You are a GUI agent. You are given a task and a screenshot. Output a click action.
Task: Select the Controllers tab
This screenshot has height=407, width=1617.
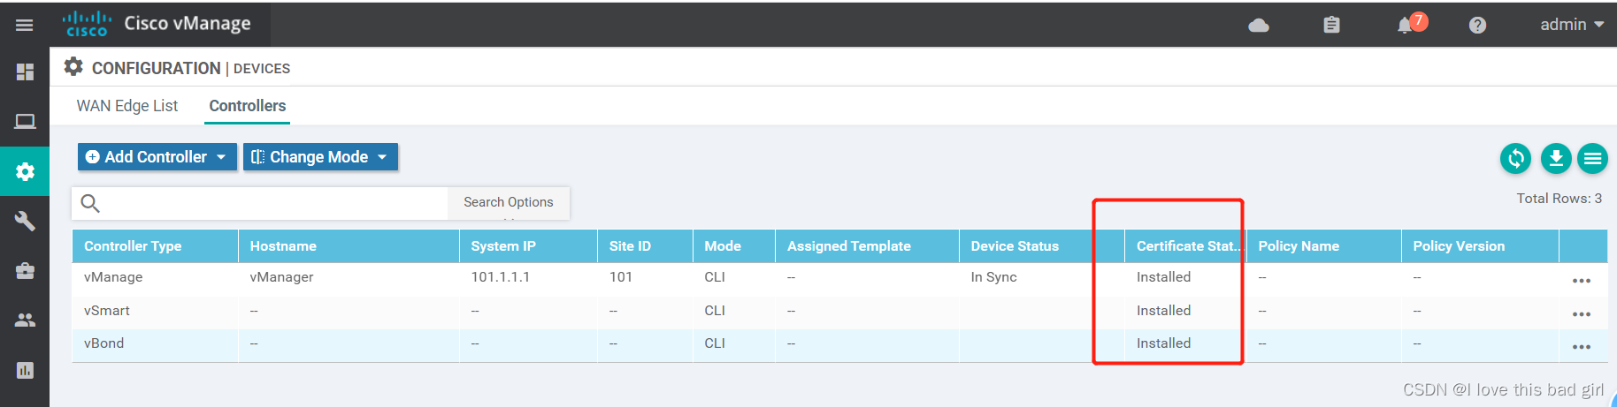point(248,106)
